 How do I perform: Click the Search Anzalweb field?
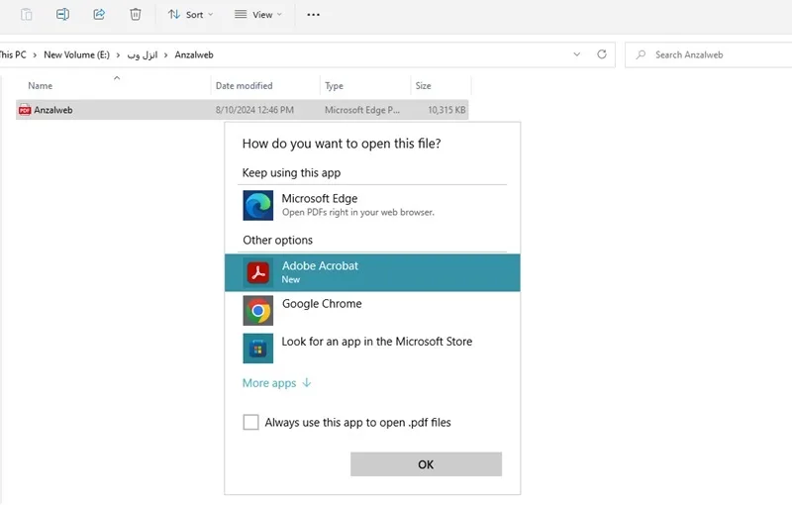tap(707, 54)
